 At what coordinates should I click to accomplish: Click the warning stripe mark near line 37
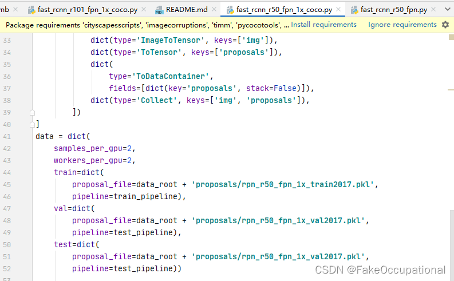tap(451, 90)
